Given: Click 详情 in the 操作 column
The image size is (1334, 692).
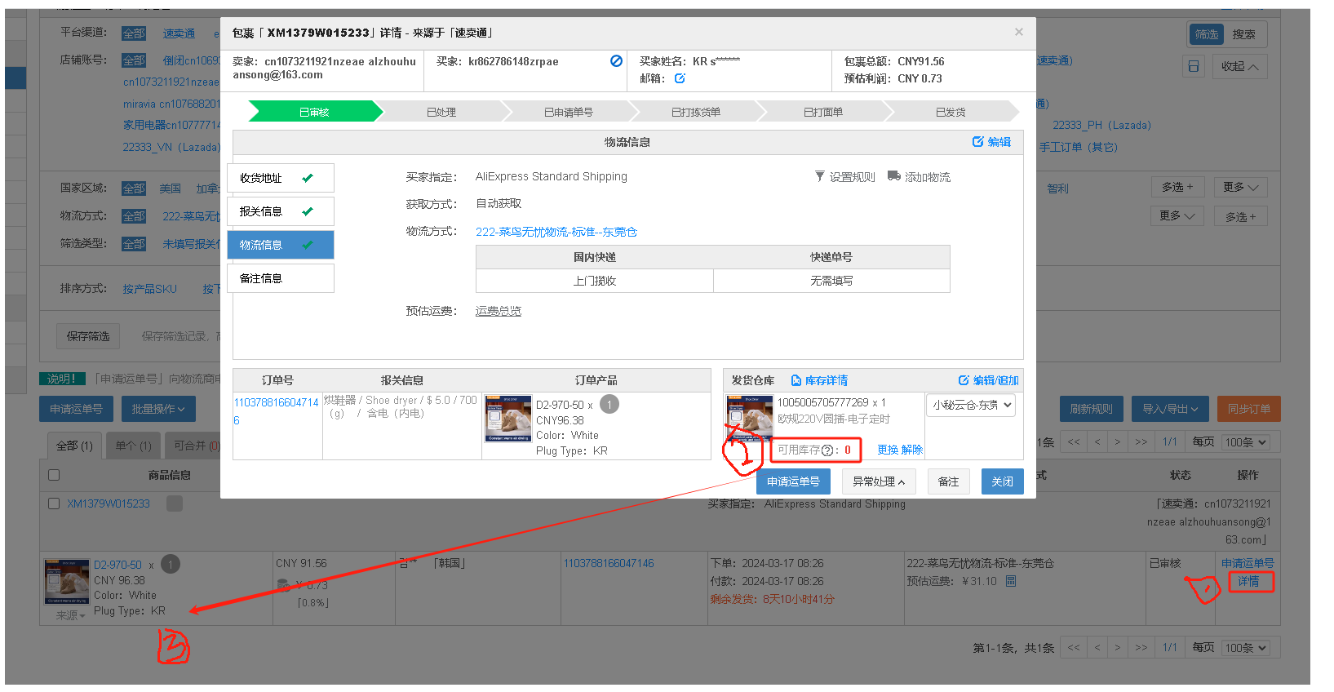Looking at the screenshot, I should pos(1248,581).
